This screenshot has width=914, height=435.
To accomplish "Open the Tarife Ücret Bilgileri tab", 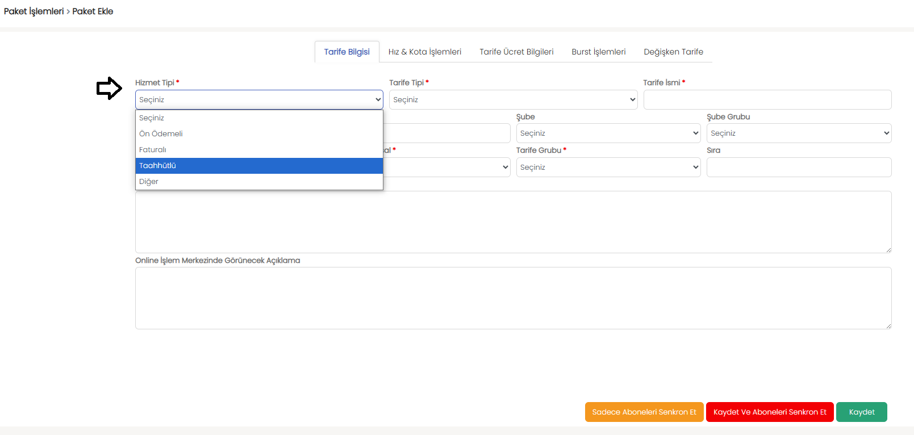I will tap(516, 52).
